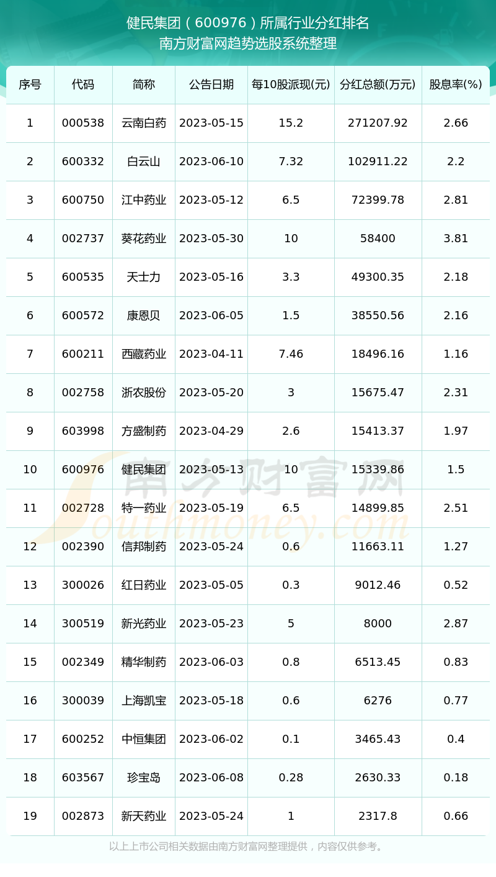Click the 代码 column header
The width and height of the screenshot is (496, 877).
83,84
